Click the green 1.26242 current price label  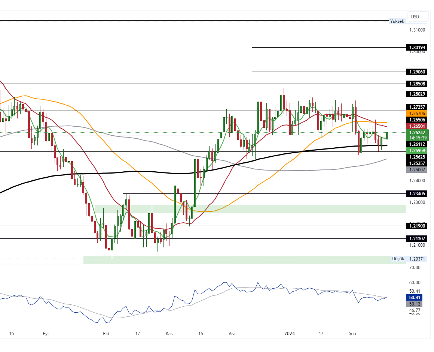tap(417, 133)
